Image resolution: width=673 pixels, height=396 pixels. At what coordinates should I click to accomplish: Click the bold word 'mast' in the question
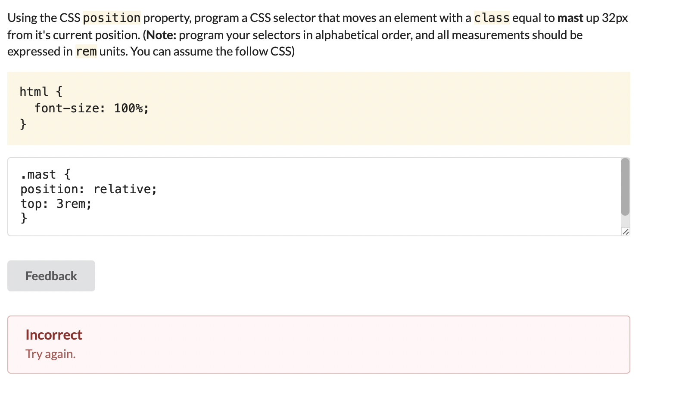click(569, 18)
